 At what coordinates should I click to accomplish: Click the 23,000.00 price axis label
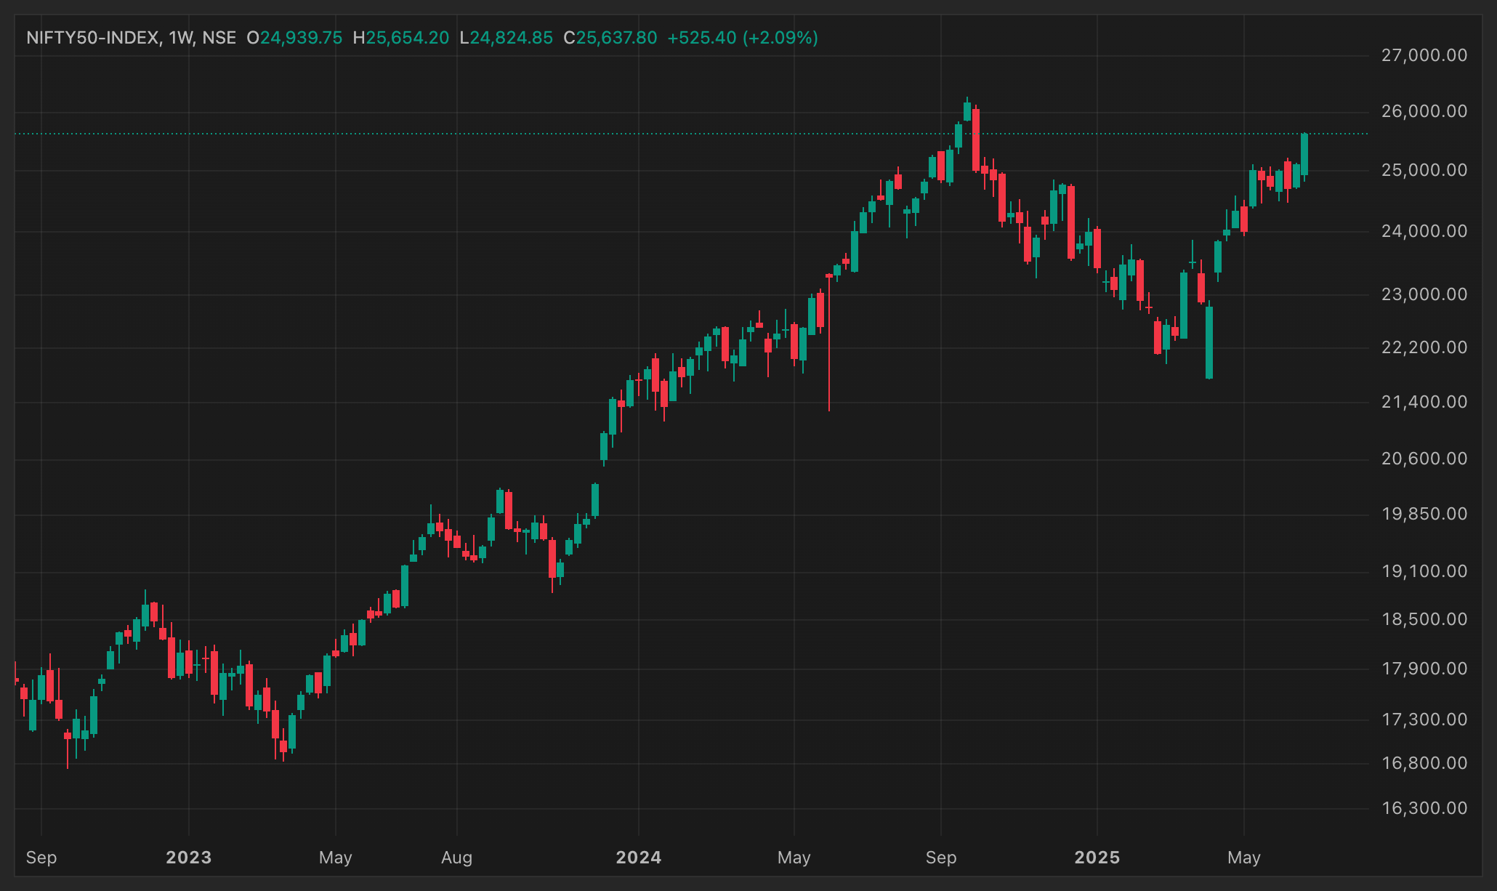(1424, 294)
